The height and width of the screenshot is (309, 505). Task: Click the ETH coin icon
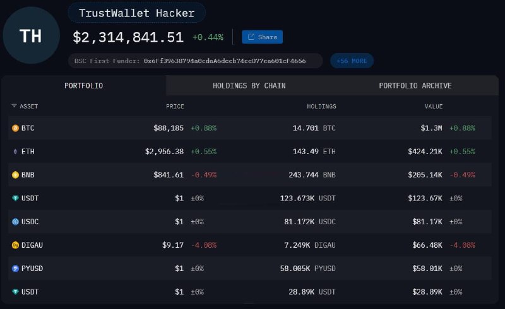coord(15,152)
